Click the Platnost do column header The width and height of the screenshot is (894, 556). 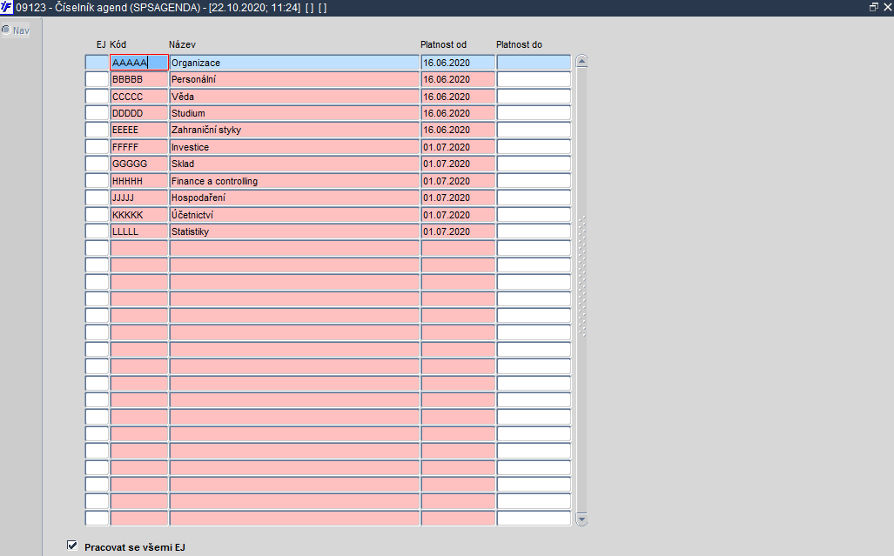(x=519, y=44)
